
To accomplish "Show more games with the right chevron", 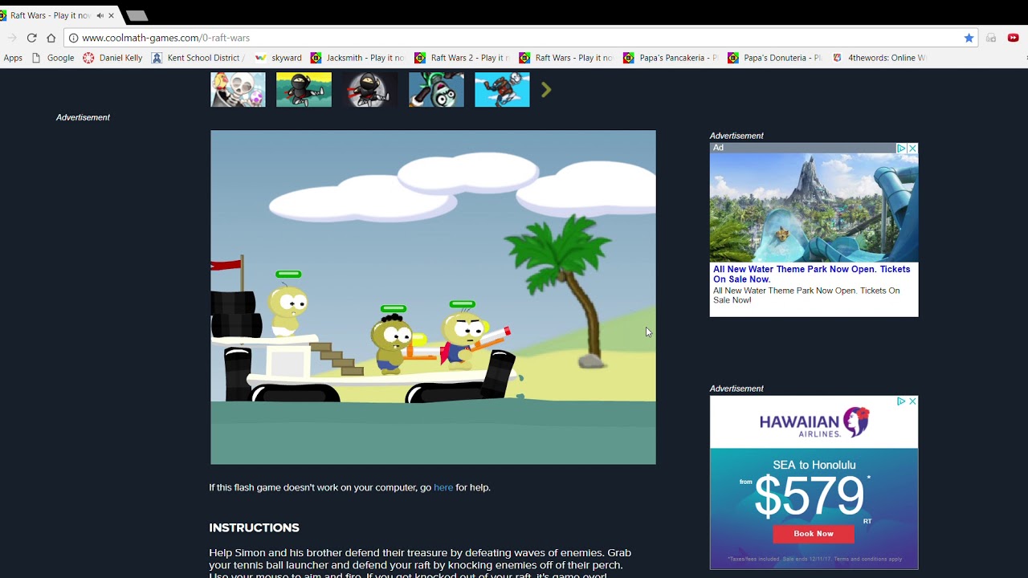I will pos(546,90).
